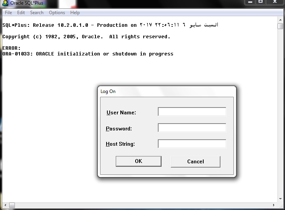Click the Log On dialog title bar
This screenshot has height=210, width=285.
click(167, 91)
